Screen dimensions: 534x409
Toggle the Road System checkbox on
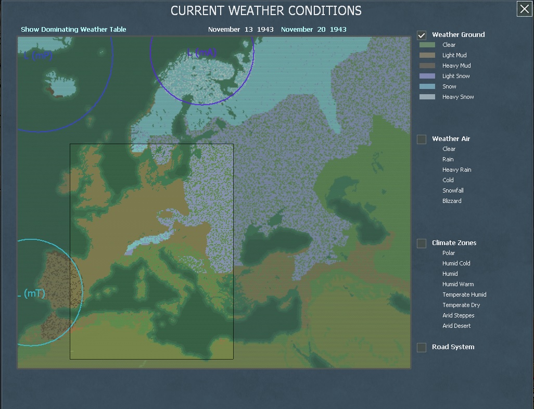(421, 347)
